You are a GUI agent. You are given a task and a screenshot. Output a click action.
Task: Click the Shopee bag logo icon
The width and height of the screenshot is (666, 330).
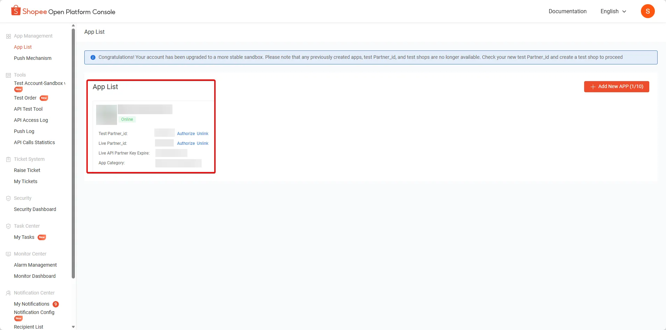(16, 10)
